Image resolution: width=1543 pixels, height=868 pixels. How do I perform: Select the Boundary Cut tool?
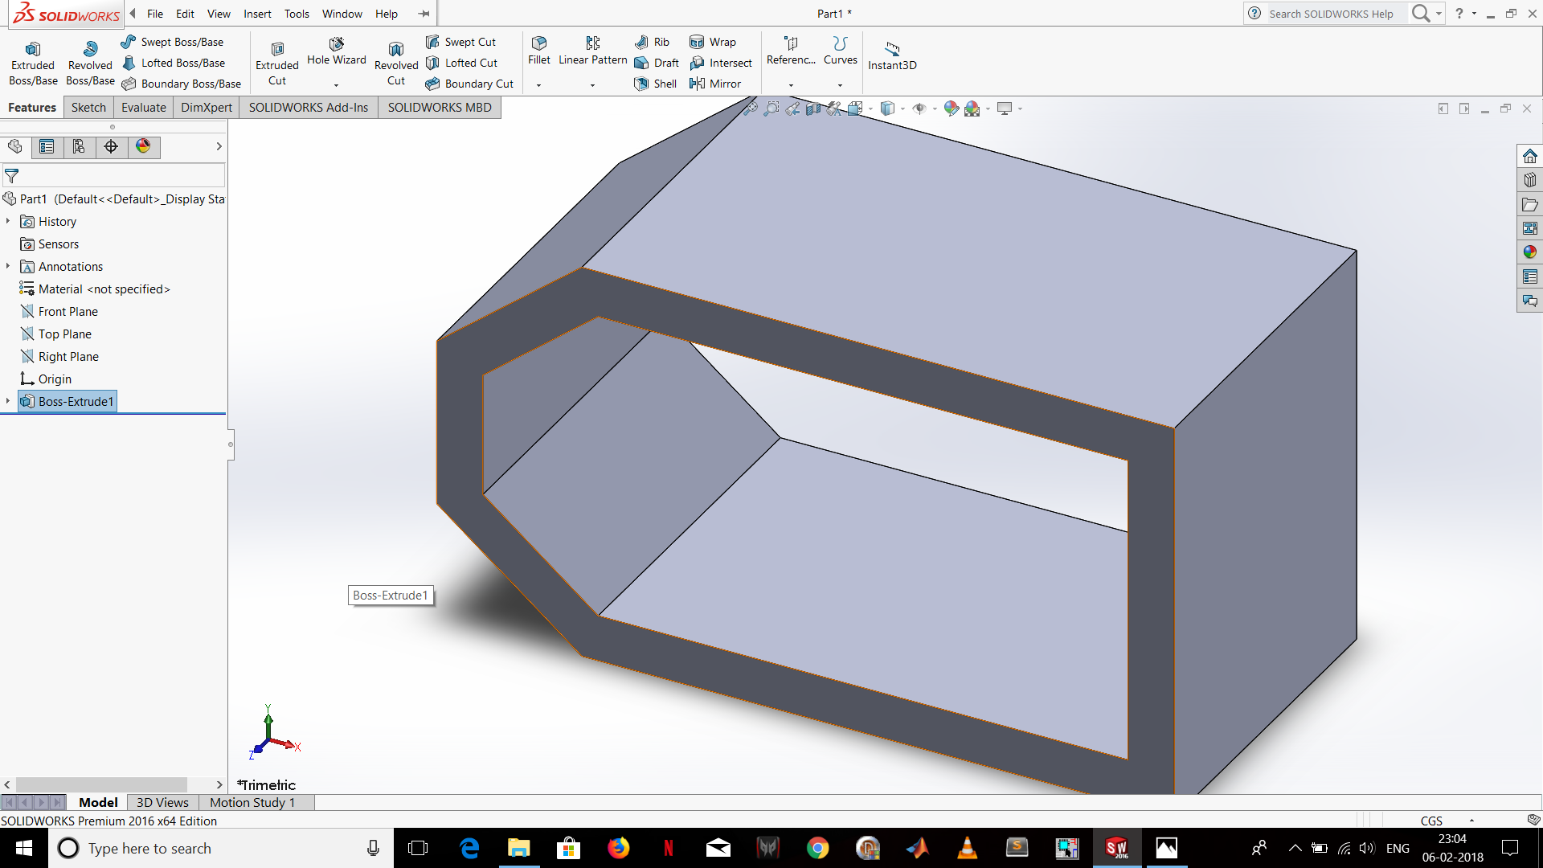[x=469, y=84]
